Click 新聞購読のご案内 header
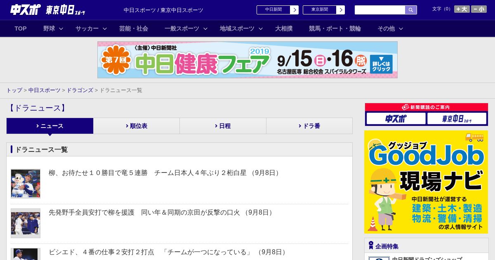Image resolution: width=495 pixels, height=260 pixels. coord(427,107)
